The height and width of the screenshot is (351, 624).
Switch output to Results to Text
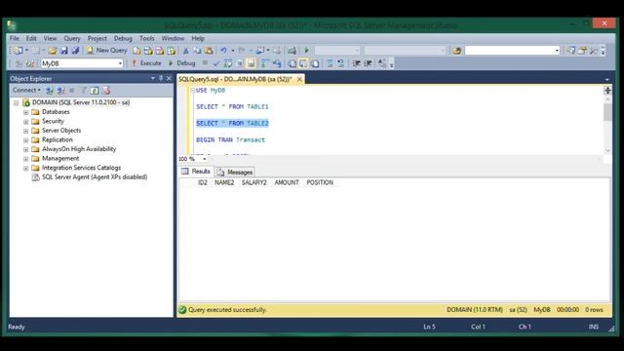[x=292, y=63]
